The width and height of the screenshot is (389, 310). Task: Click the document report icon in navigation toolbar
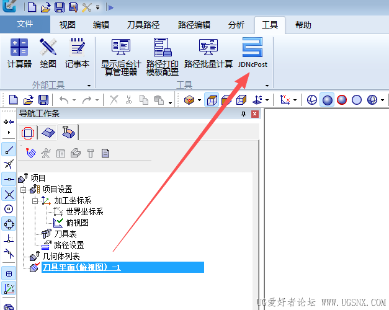point(105,153)
